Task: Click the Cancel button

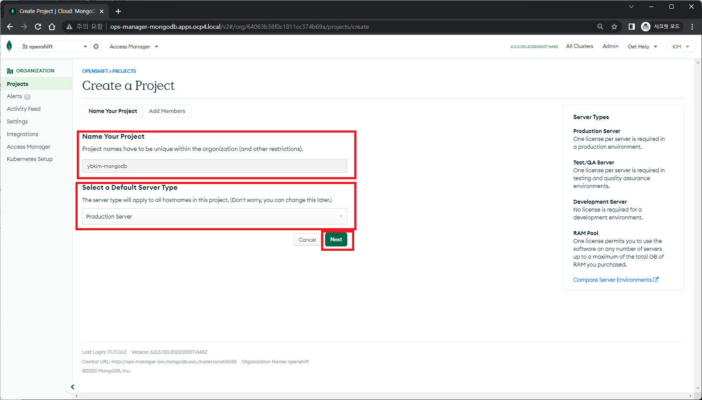Action: coord(307,239)
